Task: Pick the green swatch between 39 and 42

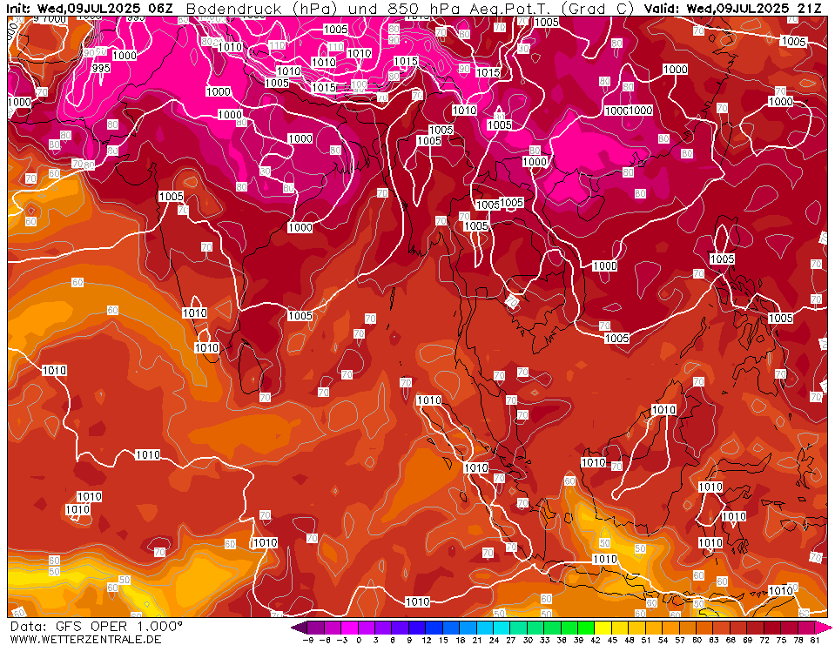Action: point(586,628)
